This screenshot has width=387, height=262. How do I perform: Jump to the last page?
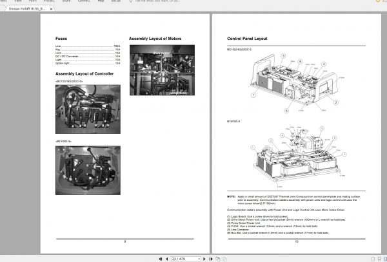click(211, 259)
